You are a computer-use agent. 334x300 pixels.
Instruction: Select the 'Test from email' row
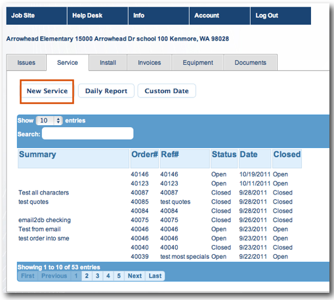point(39,229)
